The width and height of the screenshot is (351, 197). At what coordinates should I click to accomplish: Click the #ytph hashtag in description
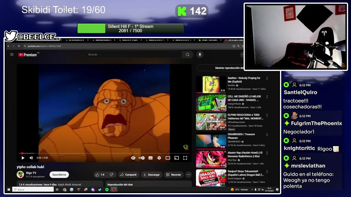(61, 185)
